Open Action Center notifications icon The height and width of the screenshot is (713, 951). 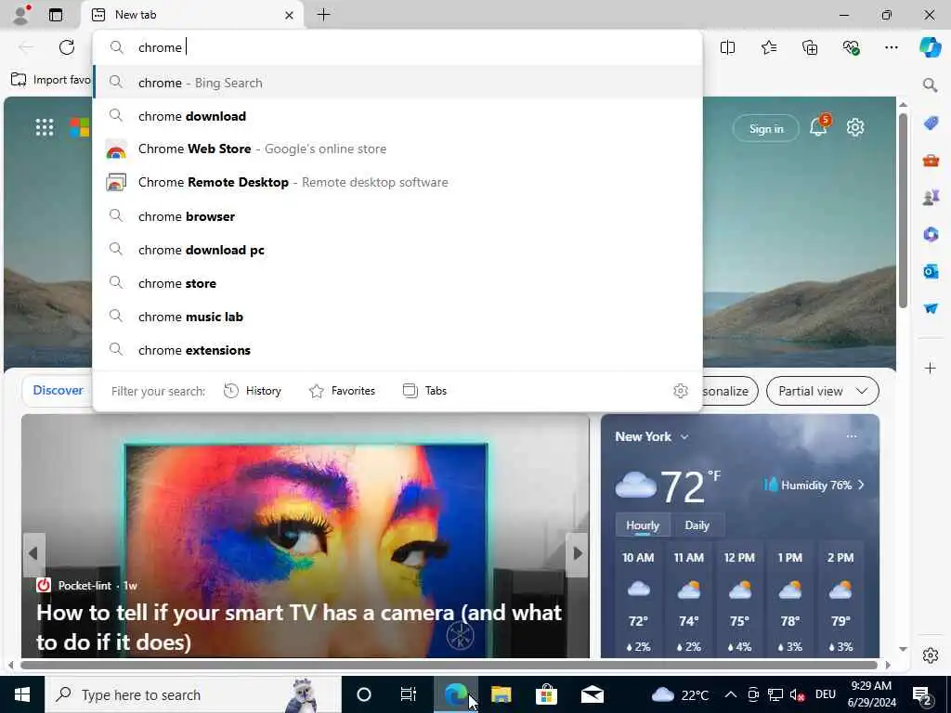(922, 695)
